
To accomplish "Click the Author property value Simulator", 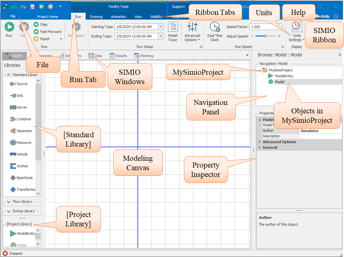I will (x=320, y=131).
